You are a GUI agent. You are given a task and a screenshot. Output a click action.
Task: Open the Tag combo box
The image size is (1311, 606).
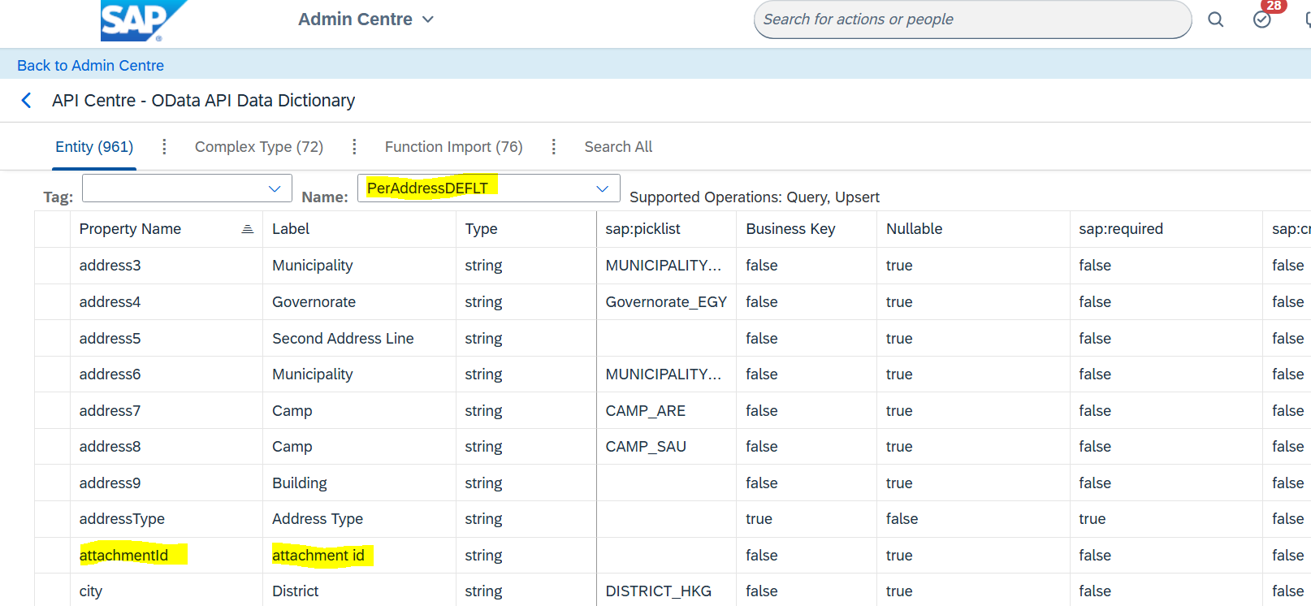(187, 188)
